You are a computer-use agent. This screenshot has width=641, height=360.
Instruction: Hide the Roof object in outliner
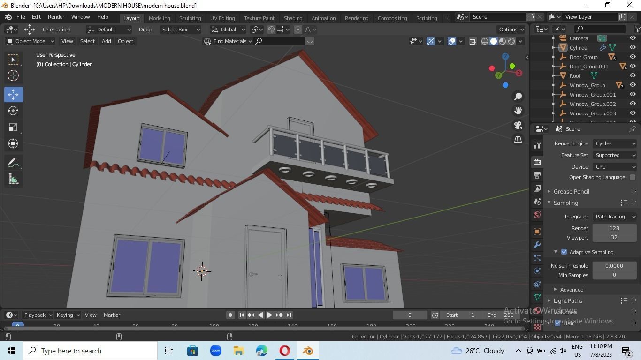(633, 75)
